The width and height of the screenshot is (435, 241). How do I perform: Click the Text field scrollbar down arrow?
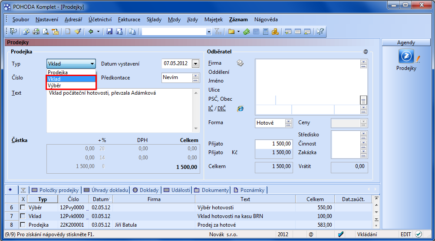pyautogui.click(x=196, y=129)
